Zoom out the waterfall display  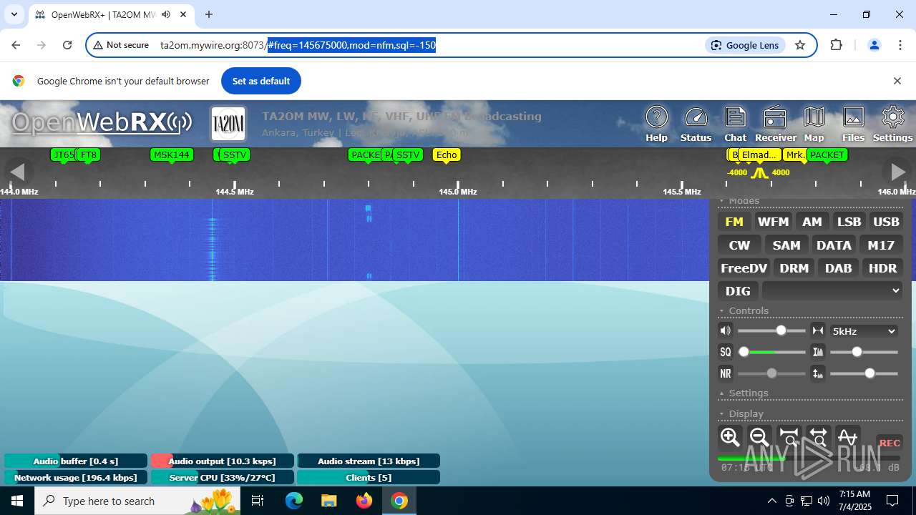759,437
